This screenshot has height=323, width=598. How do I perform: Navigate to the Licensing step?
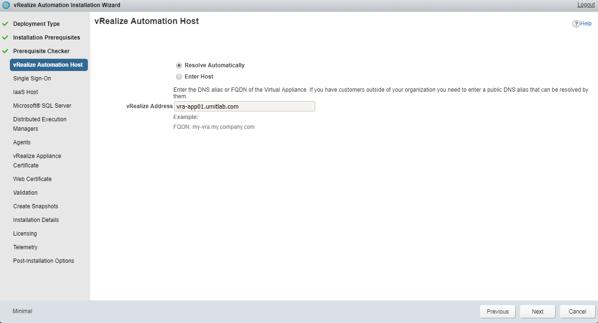[x=25, y=234]
